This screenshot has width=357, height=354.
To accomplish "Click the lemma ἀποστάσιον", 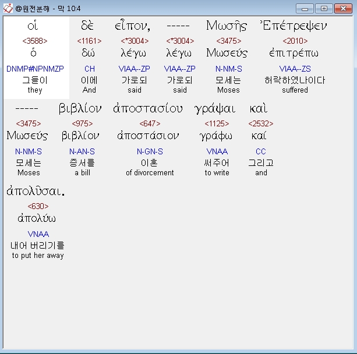I will tap(148, 136).
